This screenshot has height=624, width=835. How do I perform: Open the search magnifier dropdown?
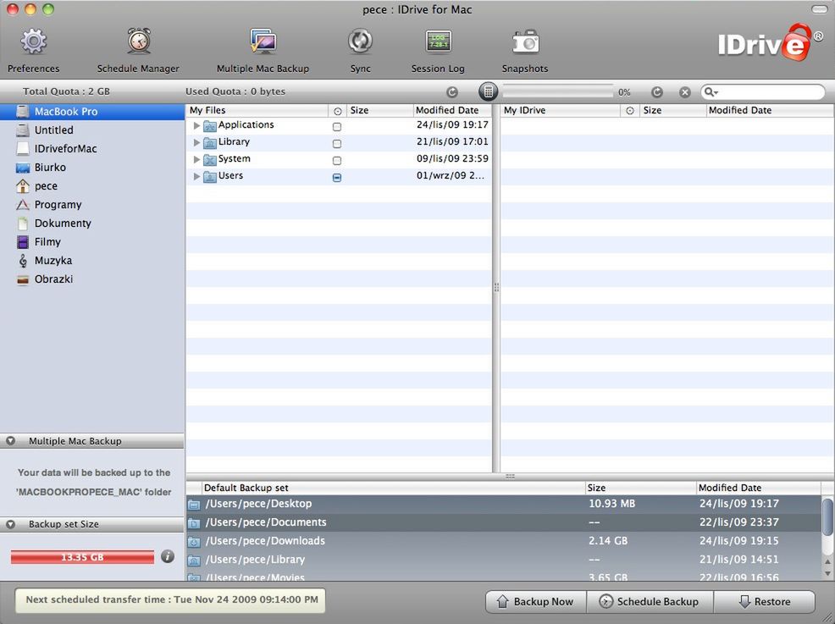711,92
